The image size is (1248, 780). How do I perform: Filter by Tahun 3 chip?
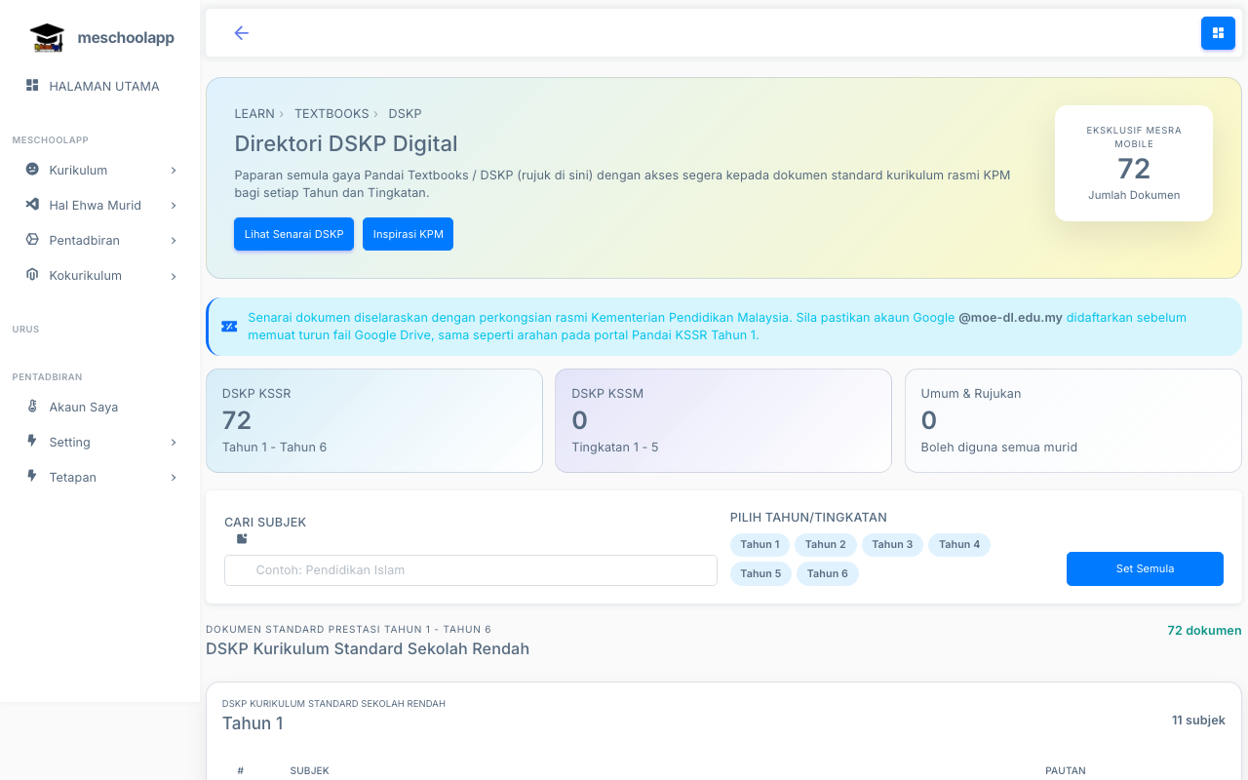click(x=892, y=545)
